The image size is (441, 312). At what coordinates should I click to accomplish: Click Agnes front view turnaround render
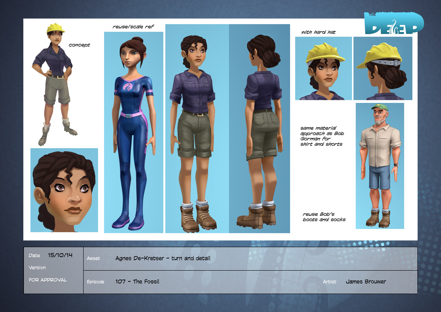(197, 129)
